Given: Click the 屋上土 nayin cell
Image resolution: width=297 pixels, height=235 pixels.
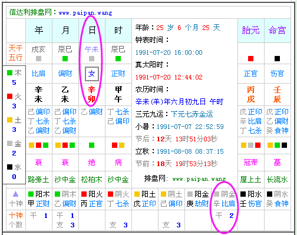Looking at the screenshot, I should [250, 180].
